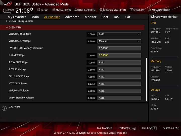Select CPU 1.80V Voltage Auto field
This screenshot has height=136, width=181.
click(x=119, y=77)
